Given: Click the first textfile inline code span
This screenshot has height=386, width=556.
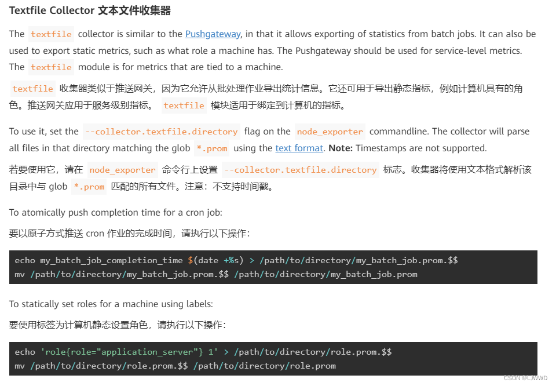Looking at the screenshot, I should [51, 34].
